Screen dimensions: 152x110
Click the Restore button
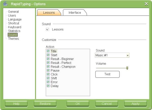(45, 104)
